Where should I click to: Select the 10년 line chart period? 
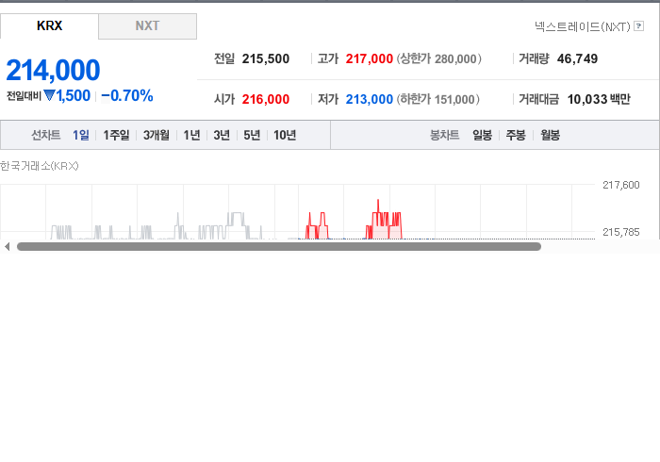click(x=285, y=135)
